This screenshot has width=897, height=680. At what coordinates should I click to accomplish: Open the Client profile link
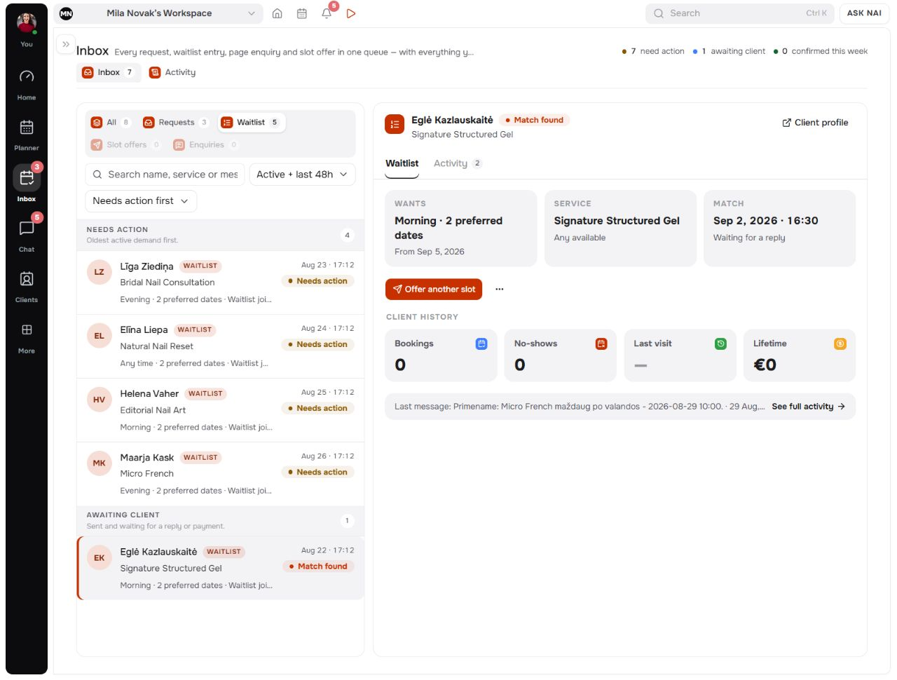(x=815, y=123)
